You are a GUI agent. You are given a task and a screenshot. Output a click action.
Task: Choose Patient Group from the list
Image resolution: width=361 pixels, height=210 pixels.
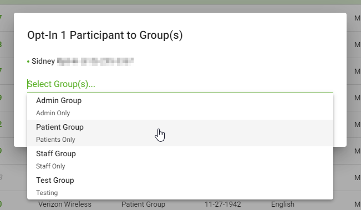point(180,133)
